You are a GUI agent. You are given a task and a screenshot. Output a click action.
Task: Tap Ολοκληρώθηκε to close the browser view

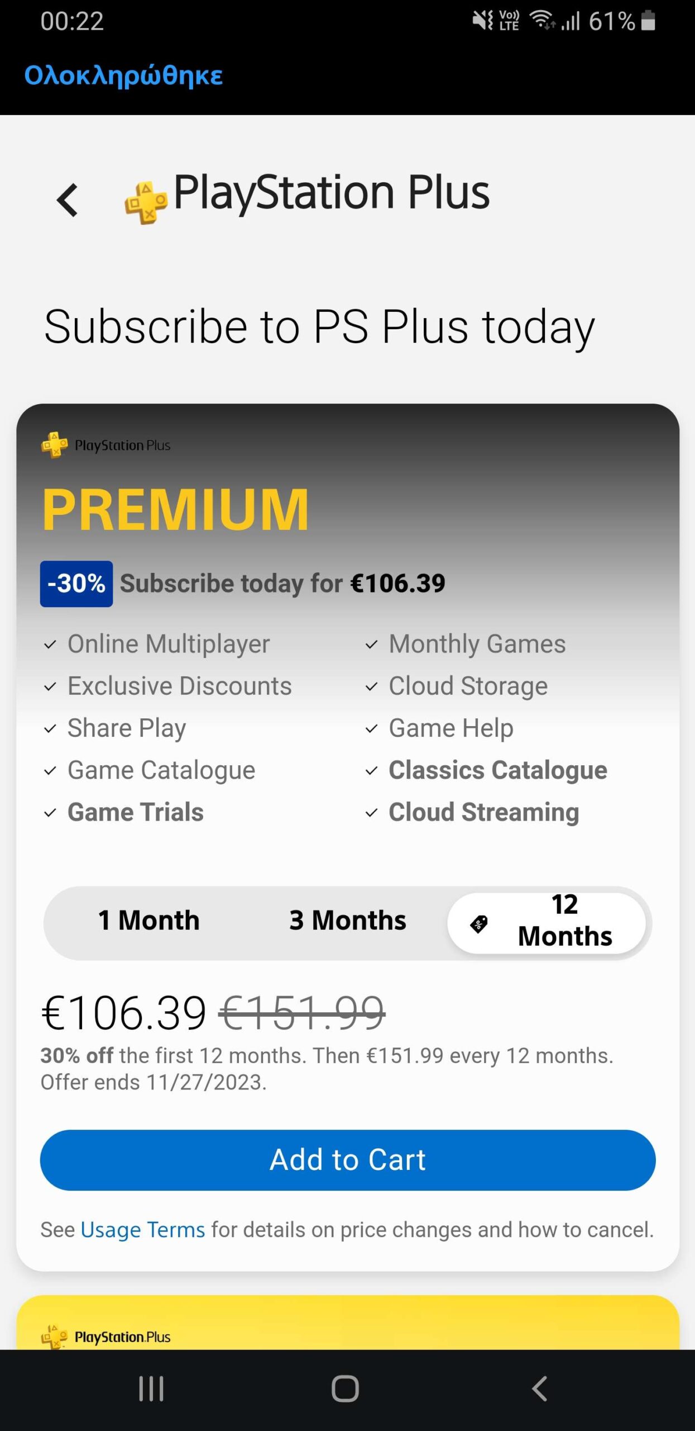123,75
